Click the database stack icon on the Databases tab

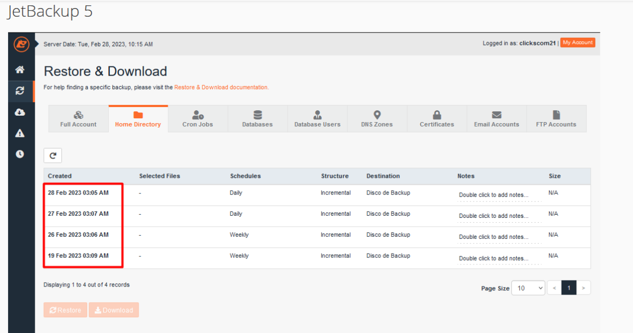click(257, 114)
